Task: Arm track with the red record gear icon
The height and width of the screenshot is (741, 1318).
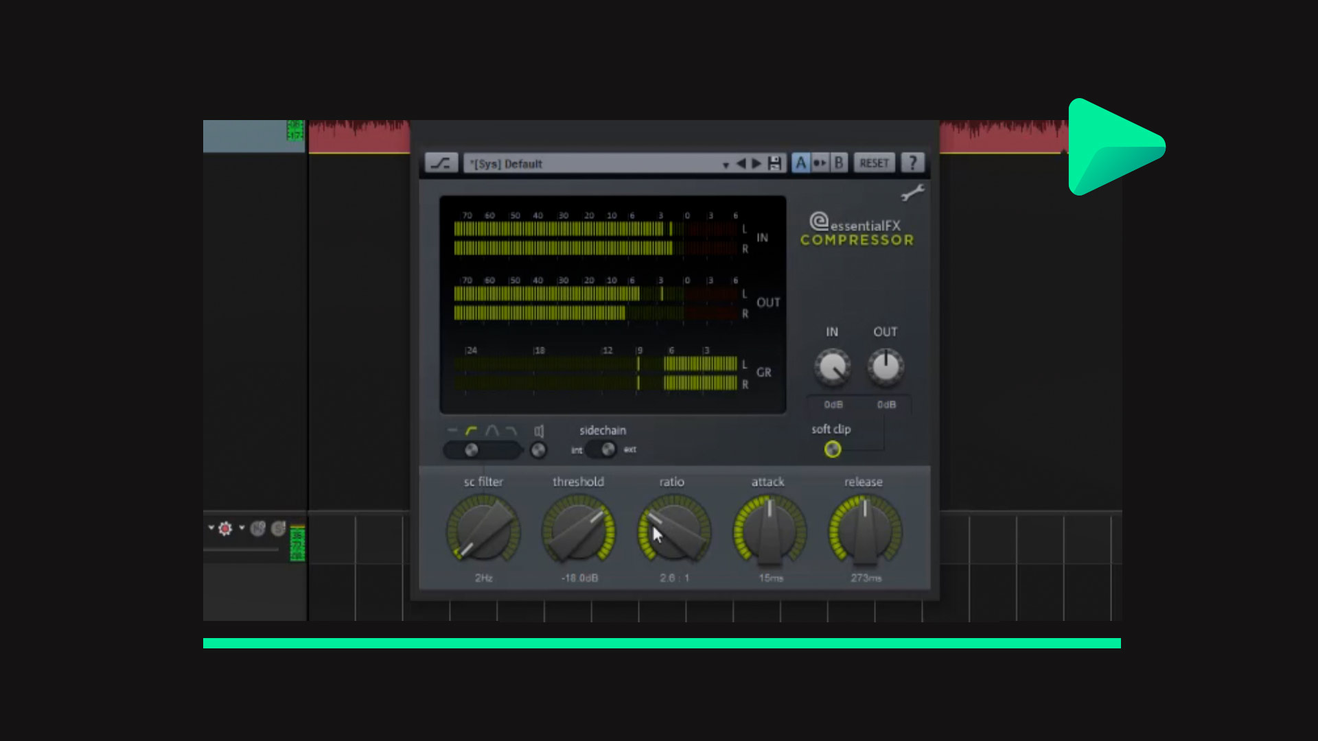Action: point(225,528)
